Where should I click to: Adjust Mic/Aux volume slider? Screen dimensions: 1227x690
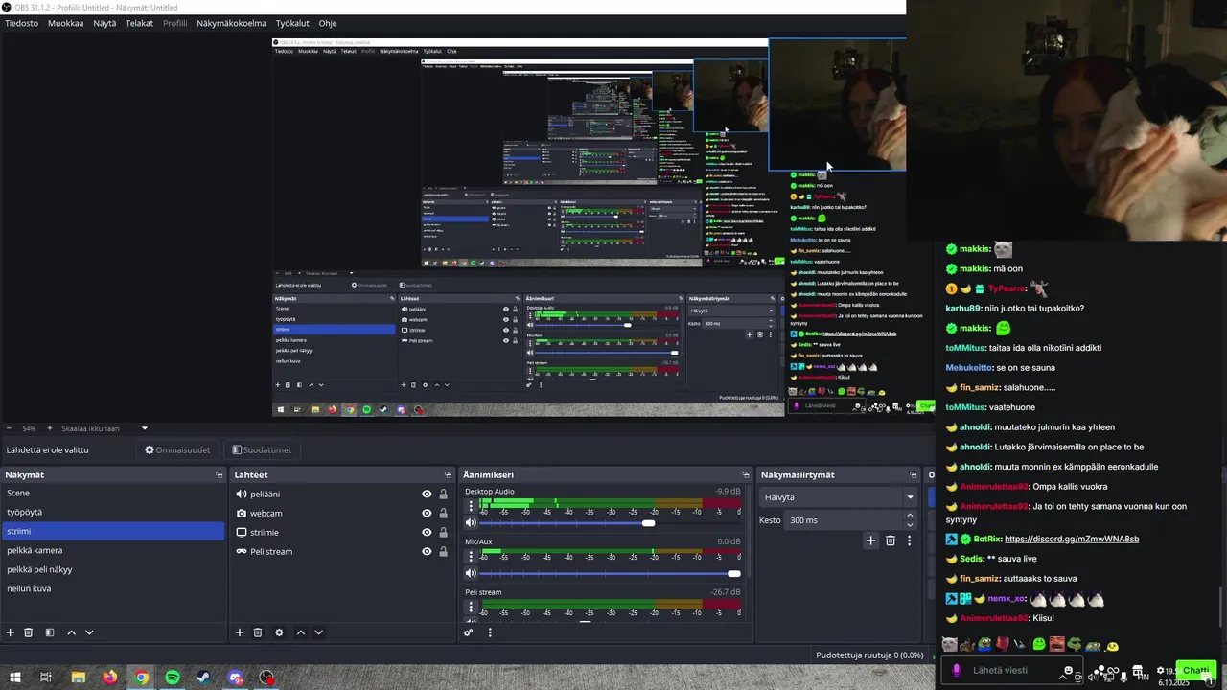610,573
